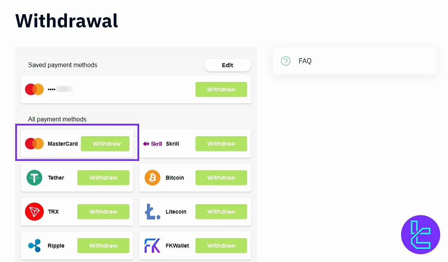Viewport: 448px width, 262px height.
Task: Click the Skrill logo icon
Action: point(152,144)
